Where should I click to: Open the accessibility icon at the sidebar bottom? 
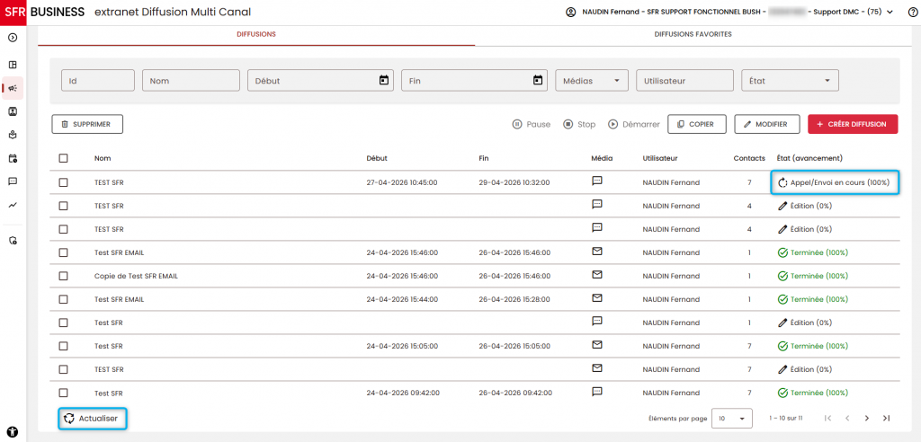(x=13, y=430)
